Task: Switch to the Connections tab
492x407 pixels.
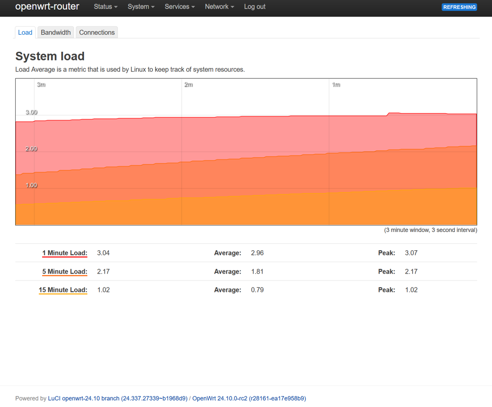Action: pos(97,33)
